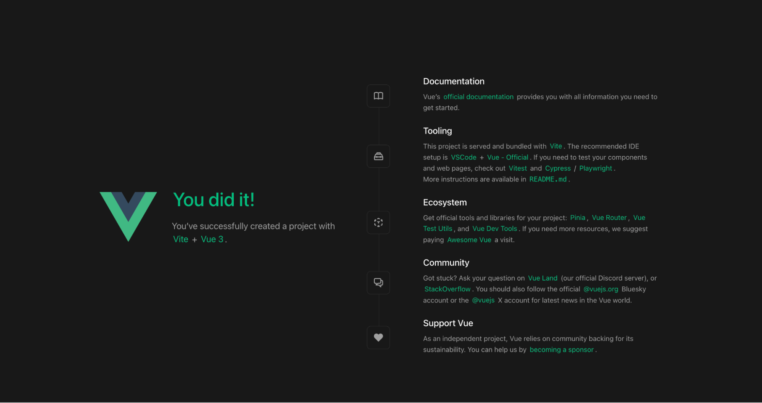Click the Support Vue heart icon
Viewport: 762px width, 403px height.
click(378, 337)
